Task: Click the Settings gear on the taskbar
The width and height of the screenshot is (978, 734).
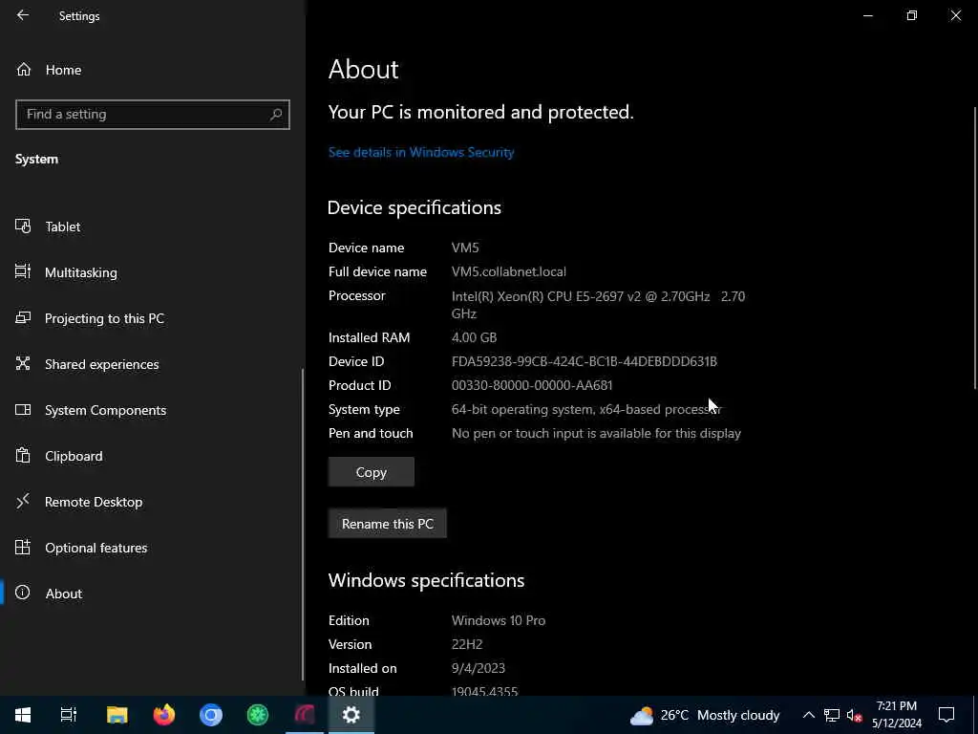Action: [x=351, y=715]
